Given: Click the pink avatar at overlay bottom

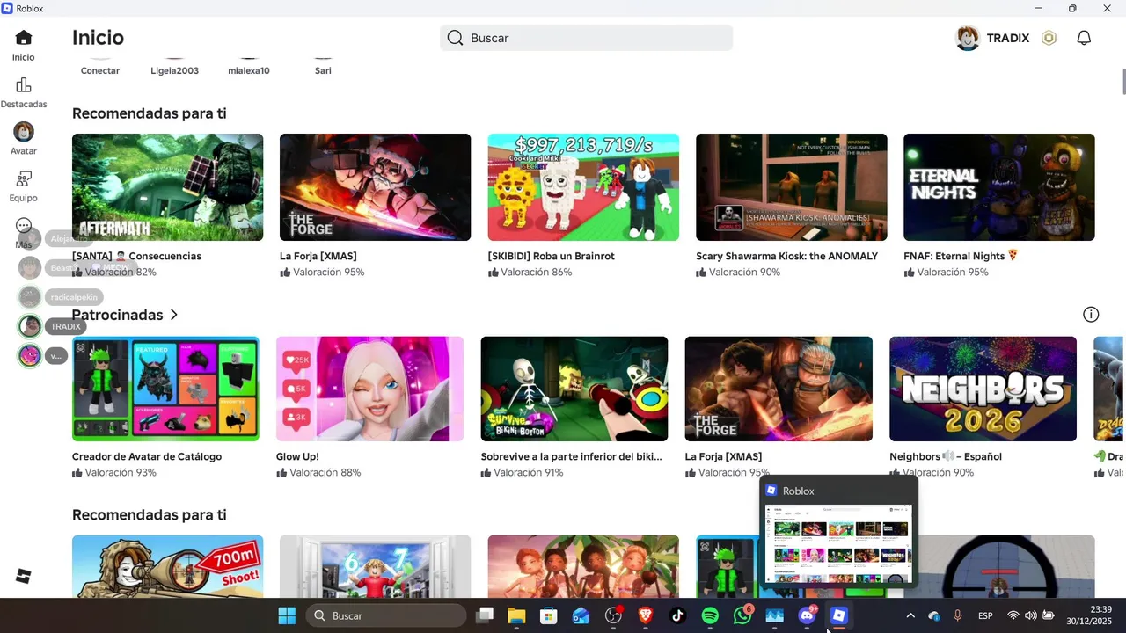Looking at the screenshot, I should click(30, 356).
